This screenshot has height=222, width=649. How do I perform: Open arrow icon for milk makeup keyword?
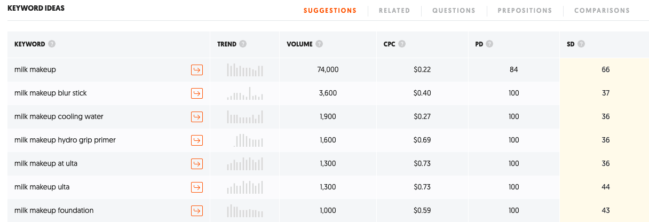(197, 70)
